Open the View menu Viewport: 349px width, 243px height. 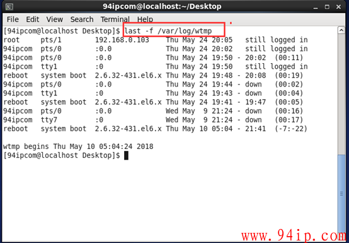(55, 20)
